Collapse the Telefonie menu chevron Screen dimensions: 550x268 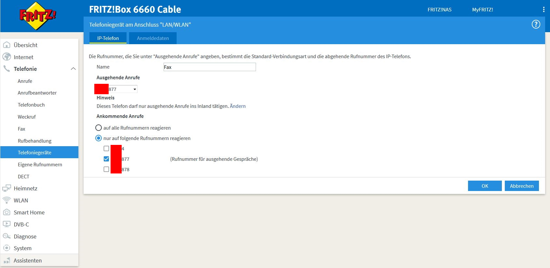pyautogui.click(x=73, y=69)
